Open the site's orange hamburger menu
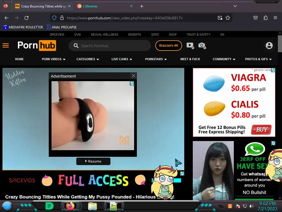The width and height of the screenshot is (282, 212). tap(6, 46)
